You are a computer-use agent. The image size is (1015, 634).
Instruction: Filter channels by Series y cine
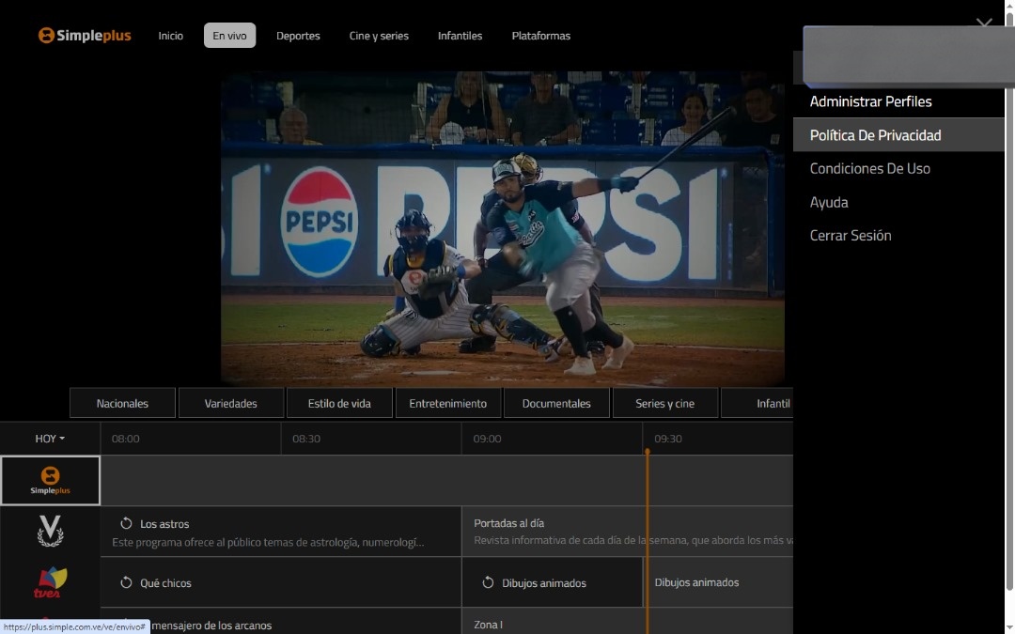664,403
